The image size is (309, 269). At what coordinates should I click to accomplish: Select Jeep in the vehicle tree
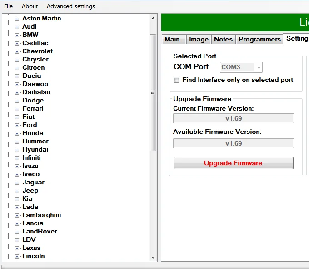[x=30, y=190]
